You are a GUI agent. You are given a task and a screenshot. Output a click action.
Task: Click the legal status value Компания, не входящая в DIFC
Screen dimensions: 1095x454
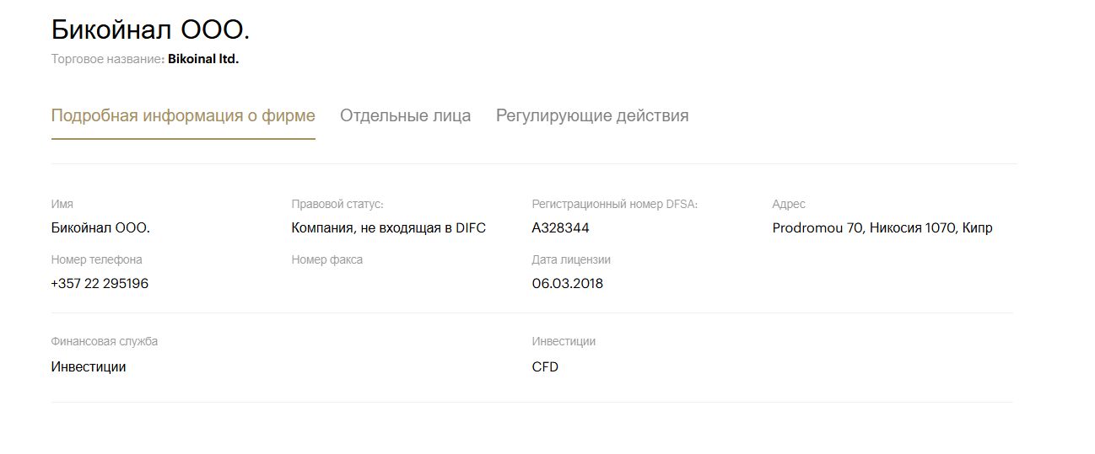point(389,228)
